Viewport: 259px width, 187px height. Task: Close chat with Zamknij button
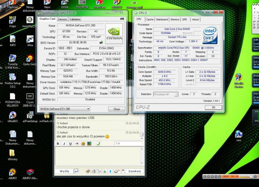pos(135,171)
